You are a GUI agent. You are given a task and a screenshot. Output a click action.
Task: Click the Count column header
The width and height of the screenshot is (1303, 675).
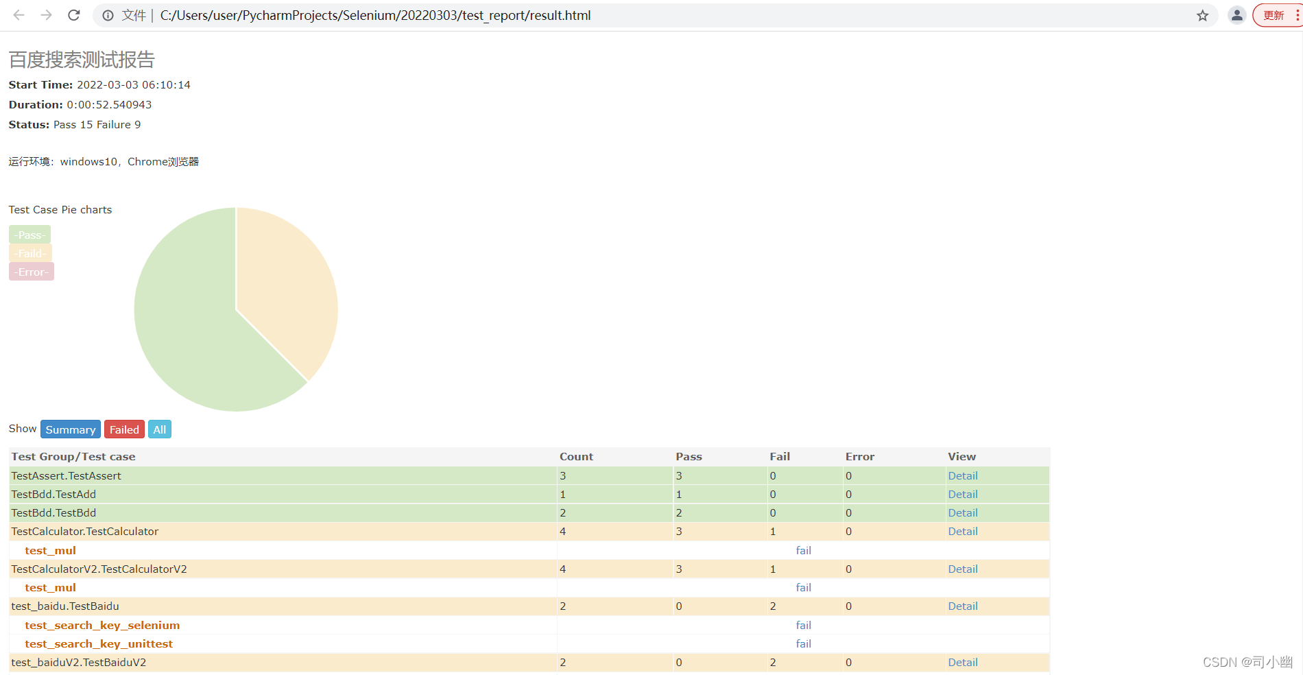[577, 457]
